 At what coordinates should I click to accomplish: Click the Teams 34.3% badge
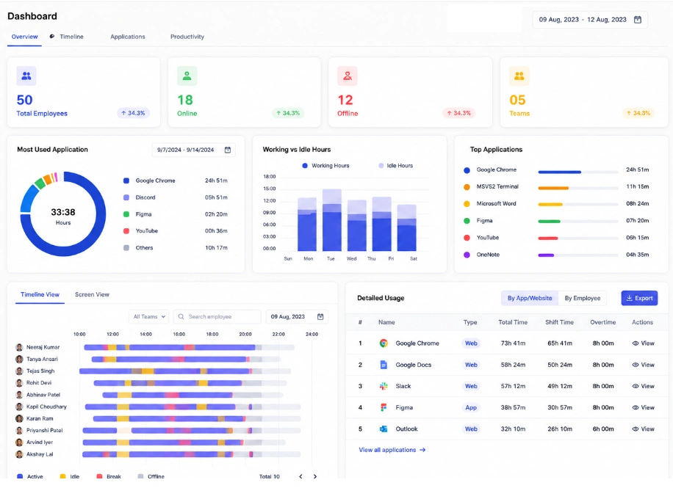click(x=638, y=113)
